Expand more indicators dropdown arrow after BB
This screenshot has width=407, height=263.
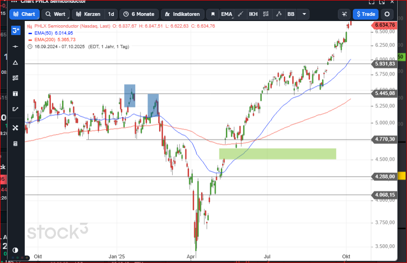pos(303,14)
